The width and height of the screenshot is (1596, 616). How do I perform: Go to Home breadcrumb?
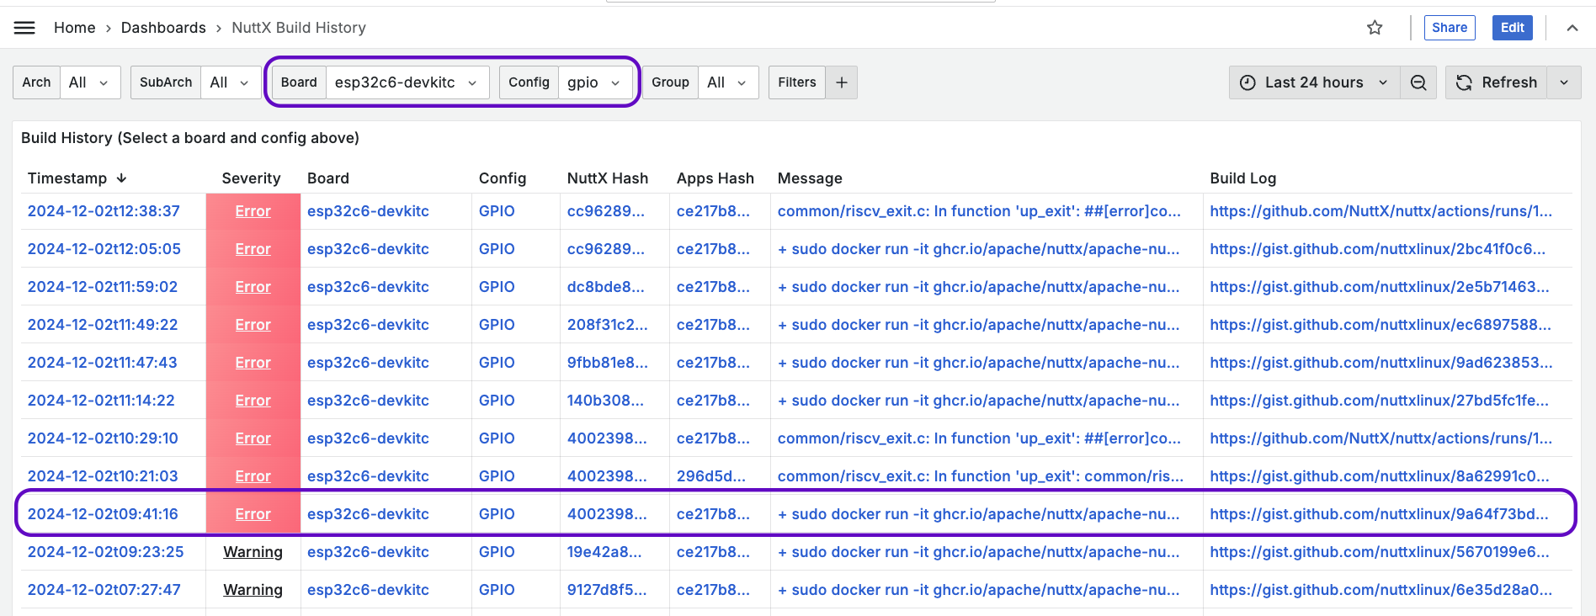pyautogui.click(x=74, y=28)
